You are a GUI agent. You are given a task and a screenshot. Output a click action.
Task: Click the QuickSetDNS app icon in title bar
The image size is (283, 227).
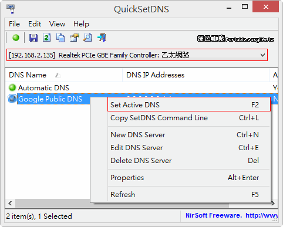11,9
